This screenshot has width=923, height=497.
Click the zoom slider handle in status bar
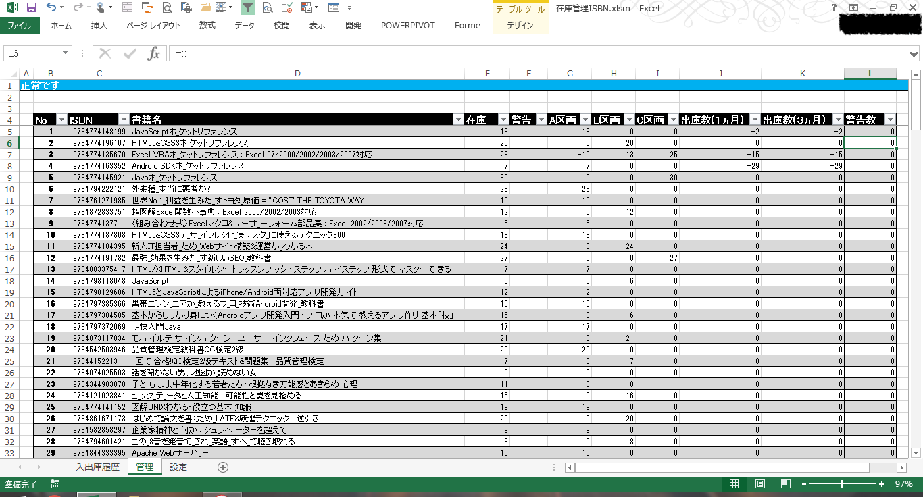click(x=841, y=484)
